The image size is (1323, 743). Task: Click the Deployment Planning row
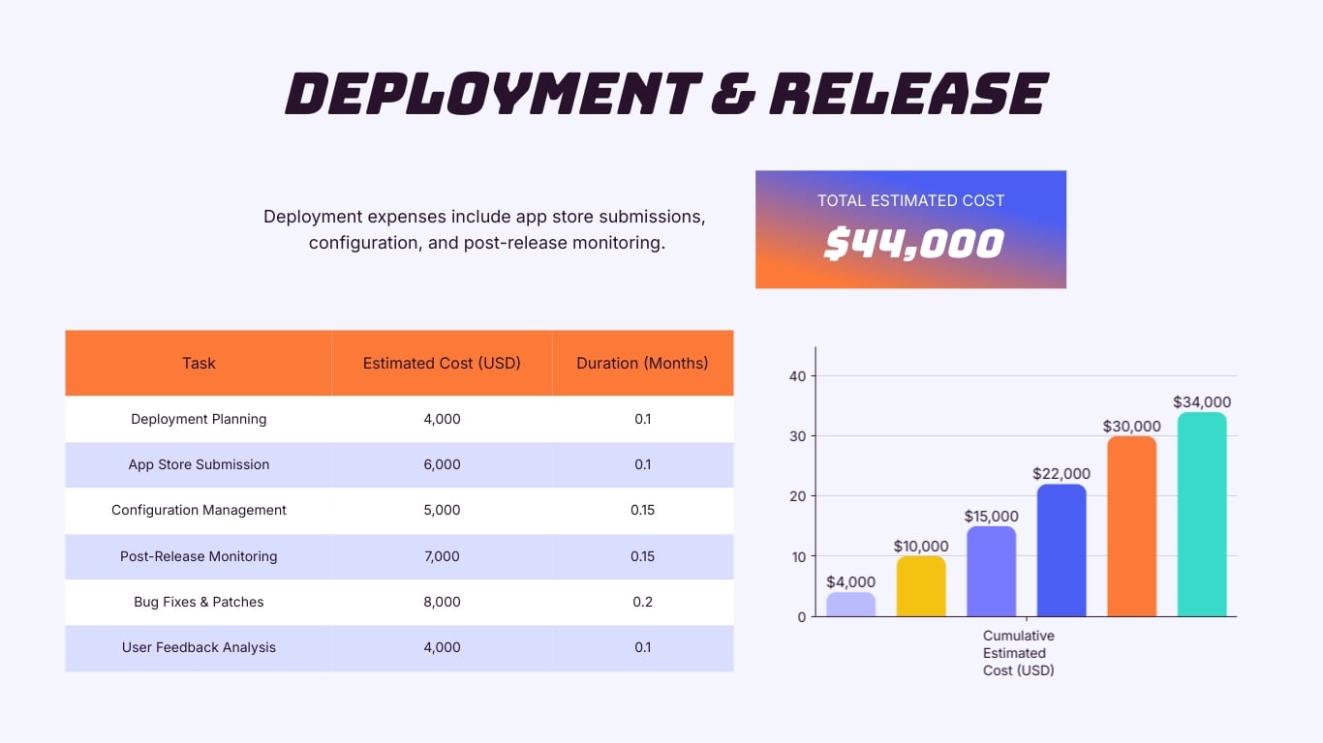199,419
